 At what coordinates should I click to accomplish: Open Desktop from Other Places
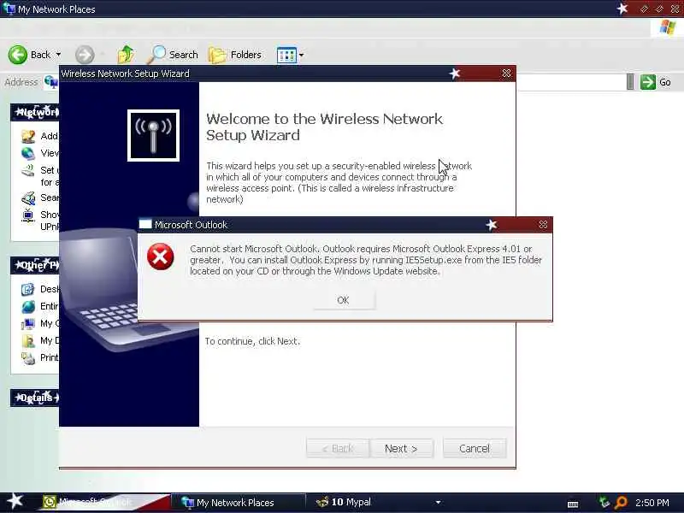coord(28,289)
